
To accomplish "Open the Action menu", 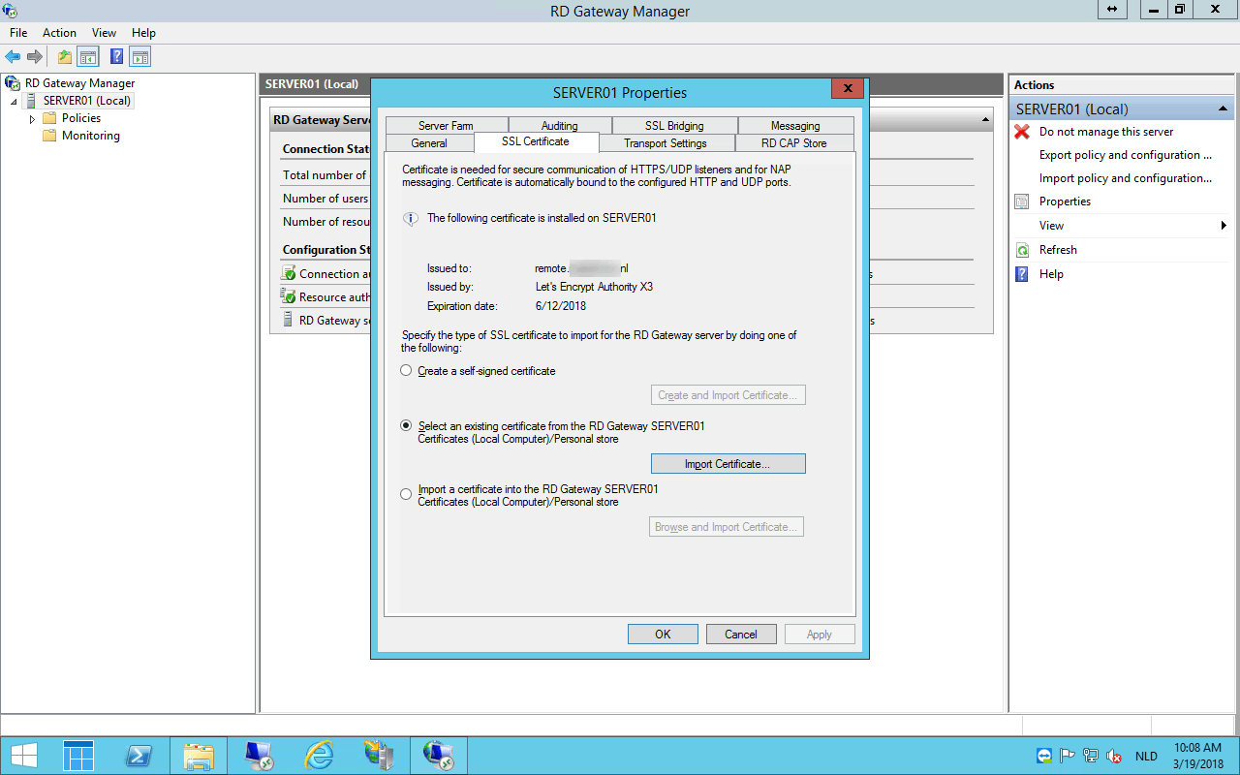I will tap(59, 33).
